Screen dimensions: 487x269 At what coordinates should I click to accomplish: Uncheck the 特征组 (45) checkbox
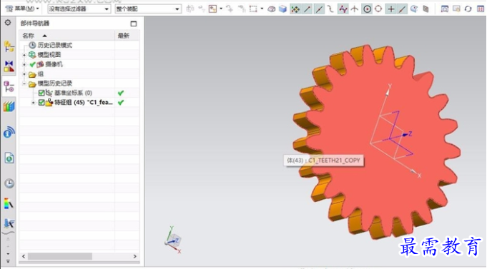click(41, 102)
